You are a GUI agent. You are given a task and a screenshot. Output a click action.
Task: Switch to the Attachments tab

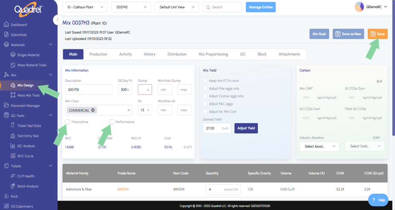pyautogui.click(x=289, y=54)
